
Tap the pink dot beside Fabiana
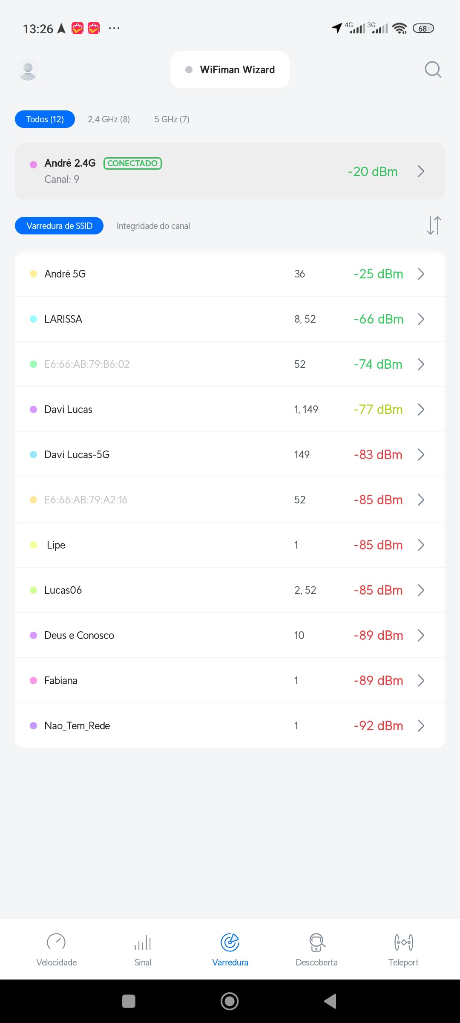coord(34,681)
